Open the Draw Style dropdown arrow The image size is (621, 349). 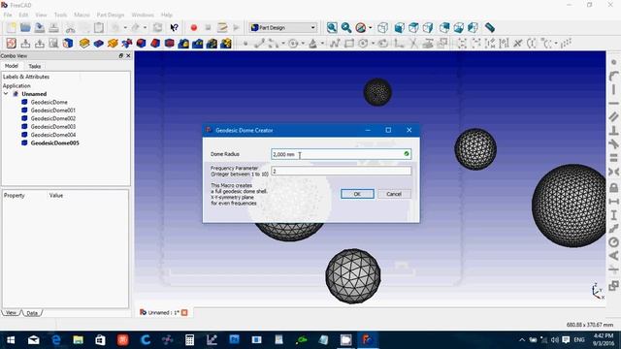tap(371, 28)
